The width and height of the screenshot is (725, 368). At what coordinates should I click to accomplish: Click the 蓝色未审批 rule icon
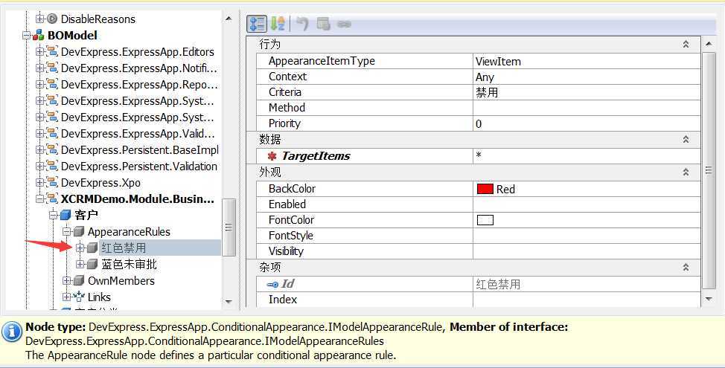pyautogui.click(x=92, y=264)
